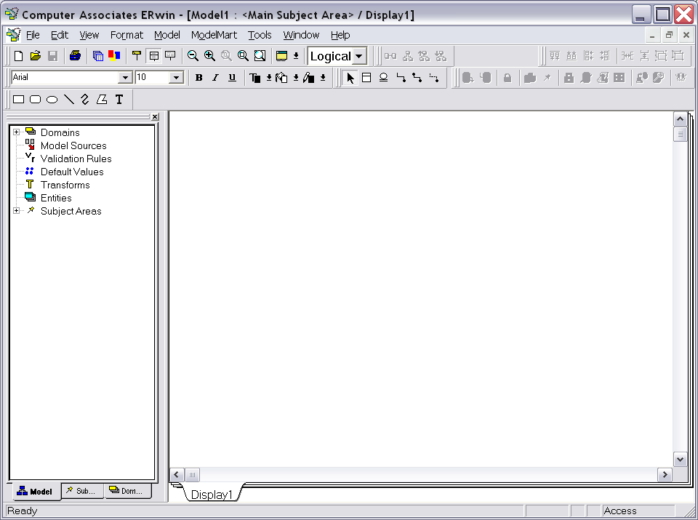Select the Text drawing tool

119,100
